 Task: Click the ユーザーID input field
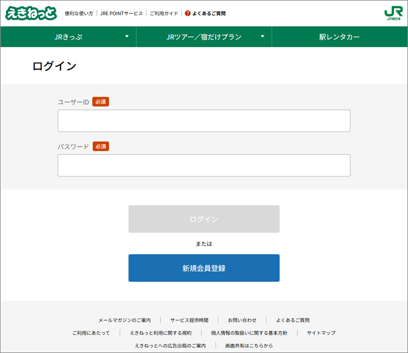[x=203, y=121]
